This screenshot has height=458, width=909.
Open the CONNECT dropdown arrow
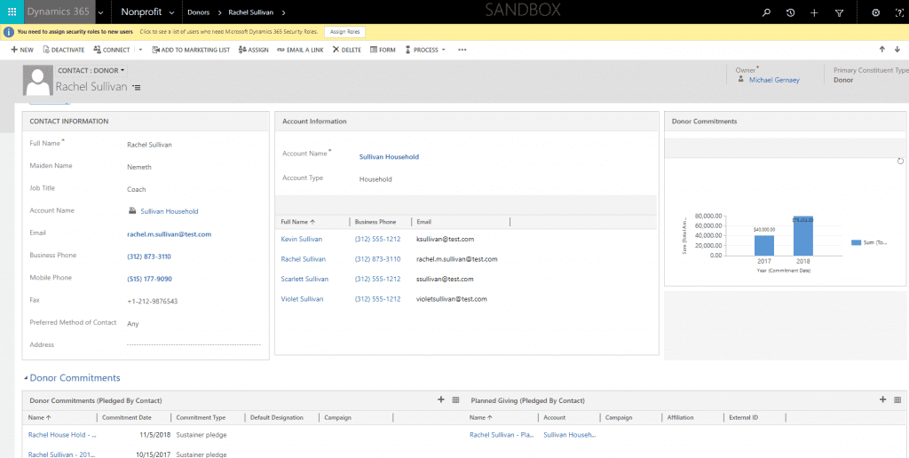point(140,50)
